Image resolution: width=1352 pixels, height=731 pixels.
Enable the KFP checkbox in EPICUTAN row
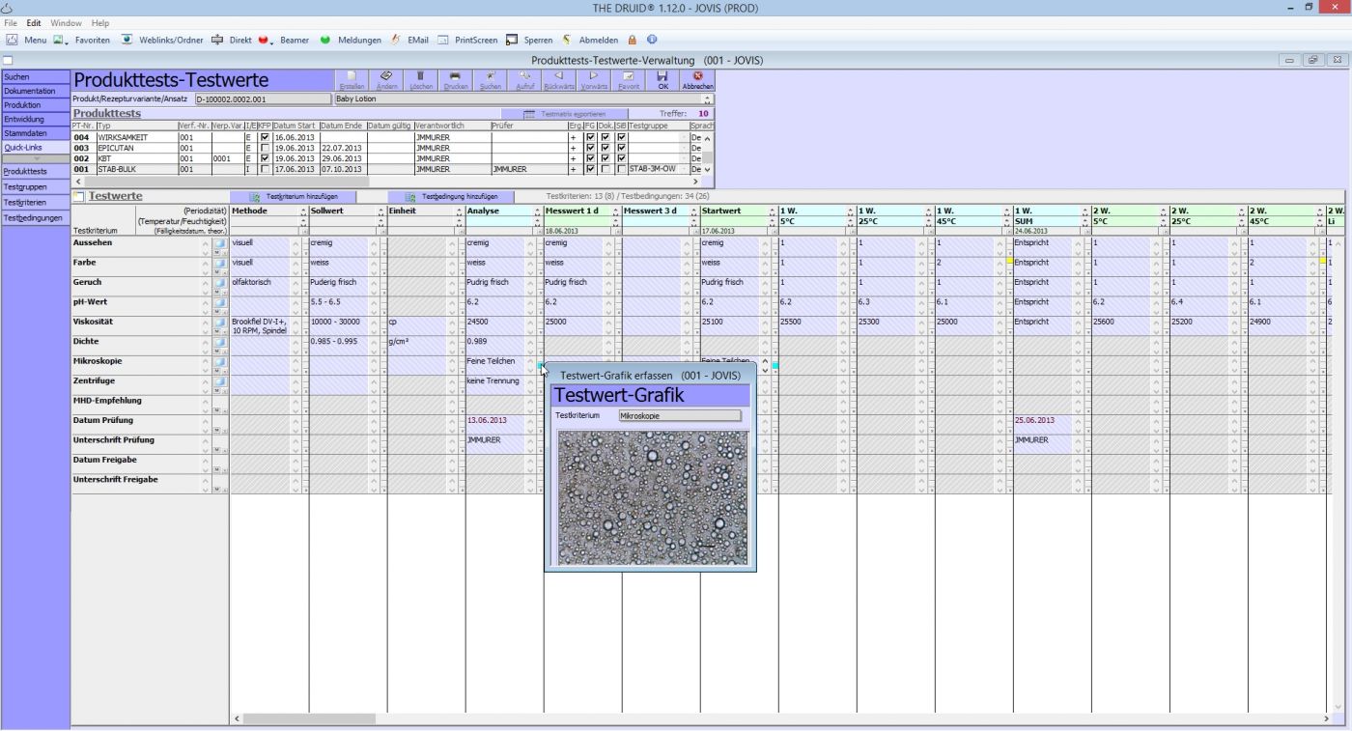[x=265, y=148]
